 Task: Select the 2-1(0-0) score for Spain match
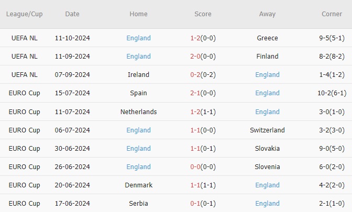pyautogui.click(x=202, y=93)
